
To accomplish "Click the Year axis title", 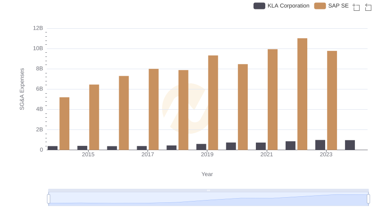I will pos(207,174).
